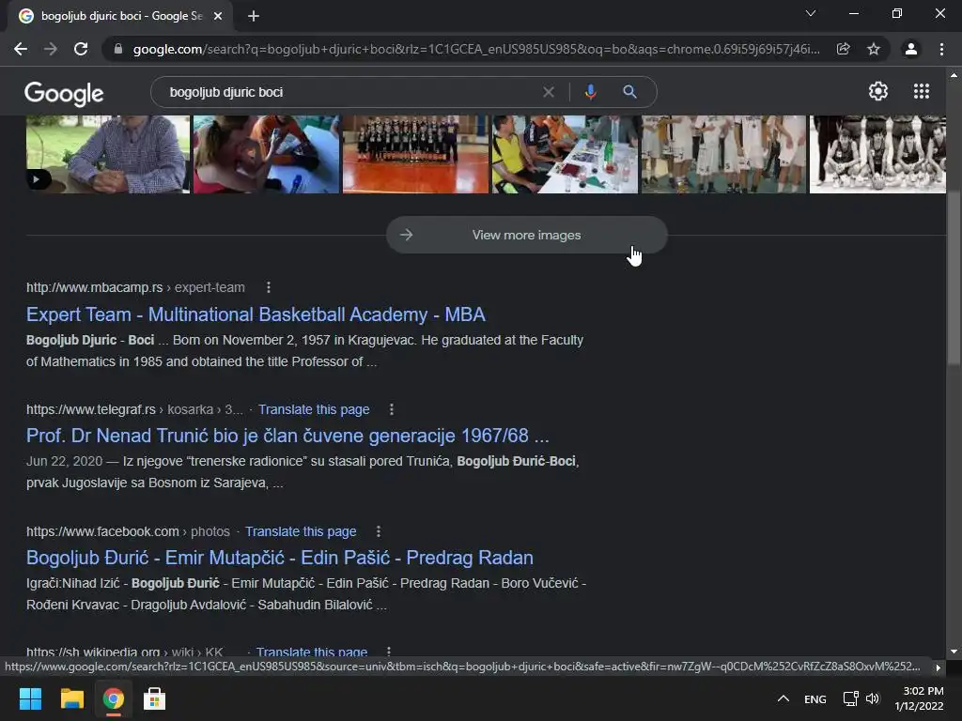Translate the sh.wikipedia.org result page
Viewport: 962px width, 721px height.
point(312,652)
